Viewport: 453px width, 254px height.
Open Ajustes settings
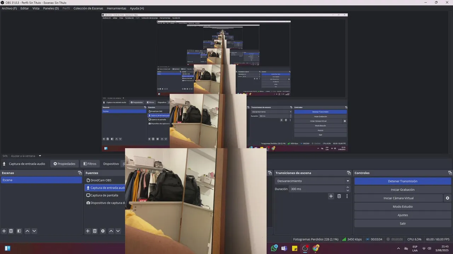[403, 215]
